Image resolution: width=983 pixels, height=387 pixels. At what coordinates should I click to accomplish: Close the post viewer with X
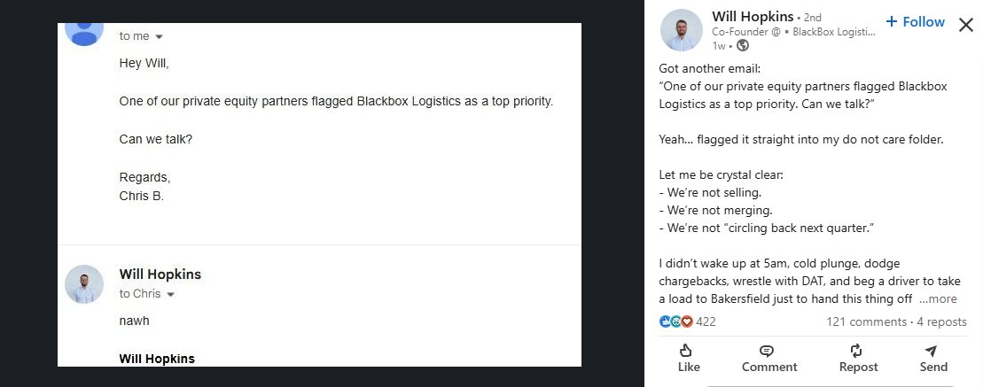pyautogui.click(x=966, y=25)
